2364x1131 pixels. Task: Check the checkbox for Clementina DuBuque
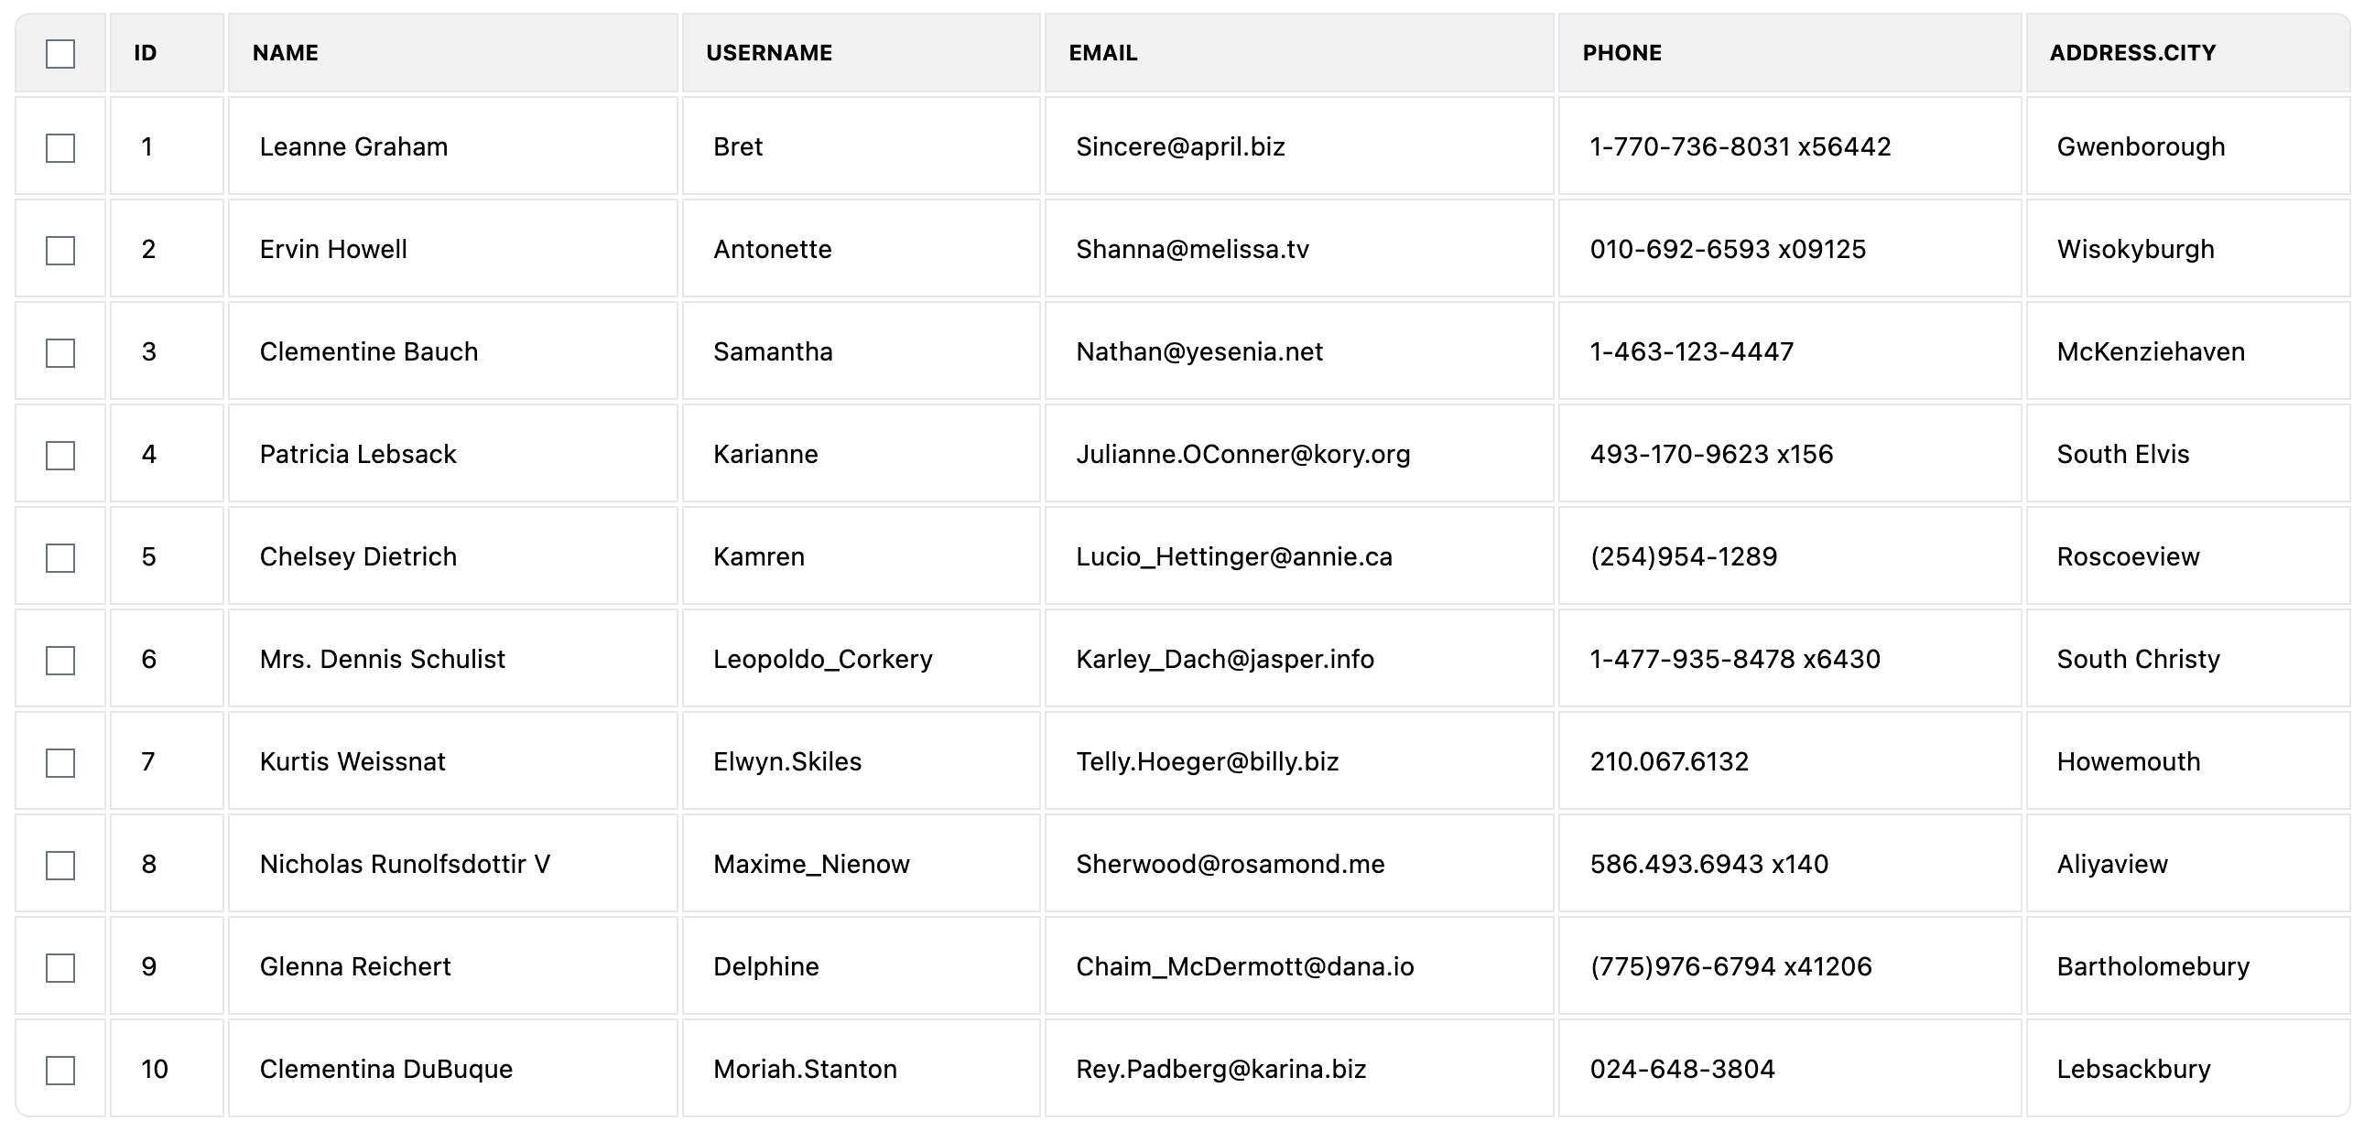tap(60, 1070)
